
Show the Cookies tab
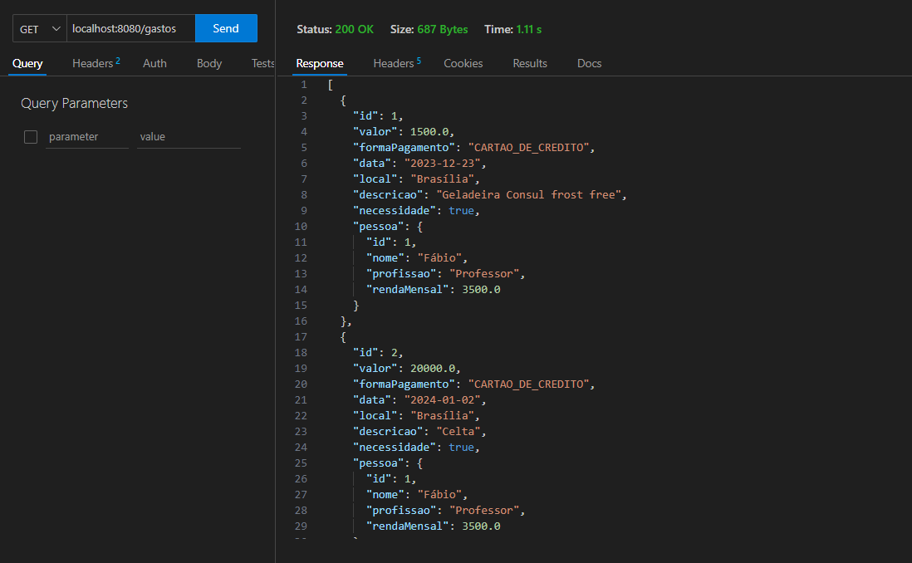pos(463,63)
